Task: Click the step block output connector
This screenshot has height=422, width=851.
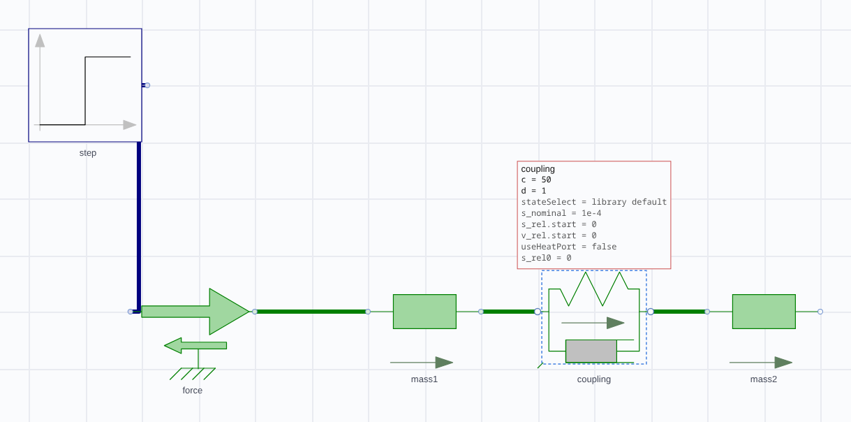Action: 147,85
